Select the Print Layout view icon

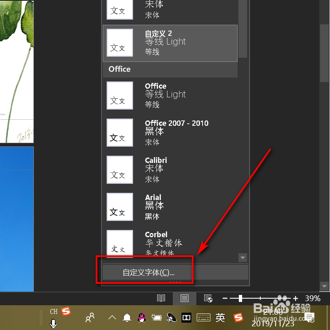pos(184,298)
